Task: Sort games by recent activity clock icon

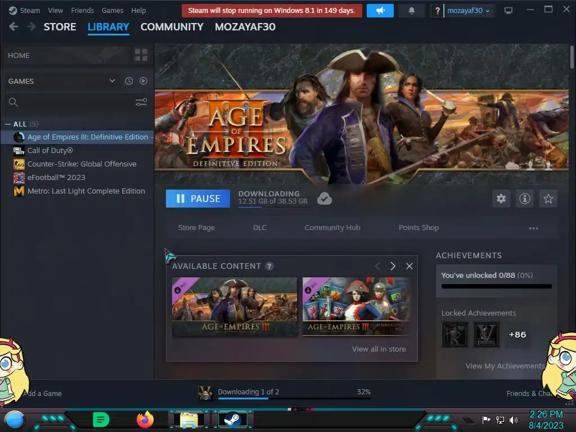Action: (129, 81)
